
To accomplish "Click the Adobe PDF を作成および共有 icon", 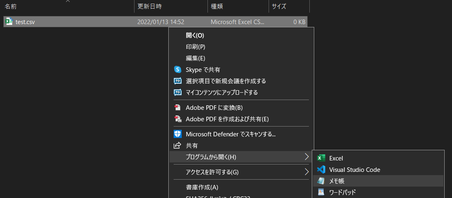I will [178, 119].
